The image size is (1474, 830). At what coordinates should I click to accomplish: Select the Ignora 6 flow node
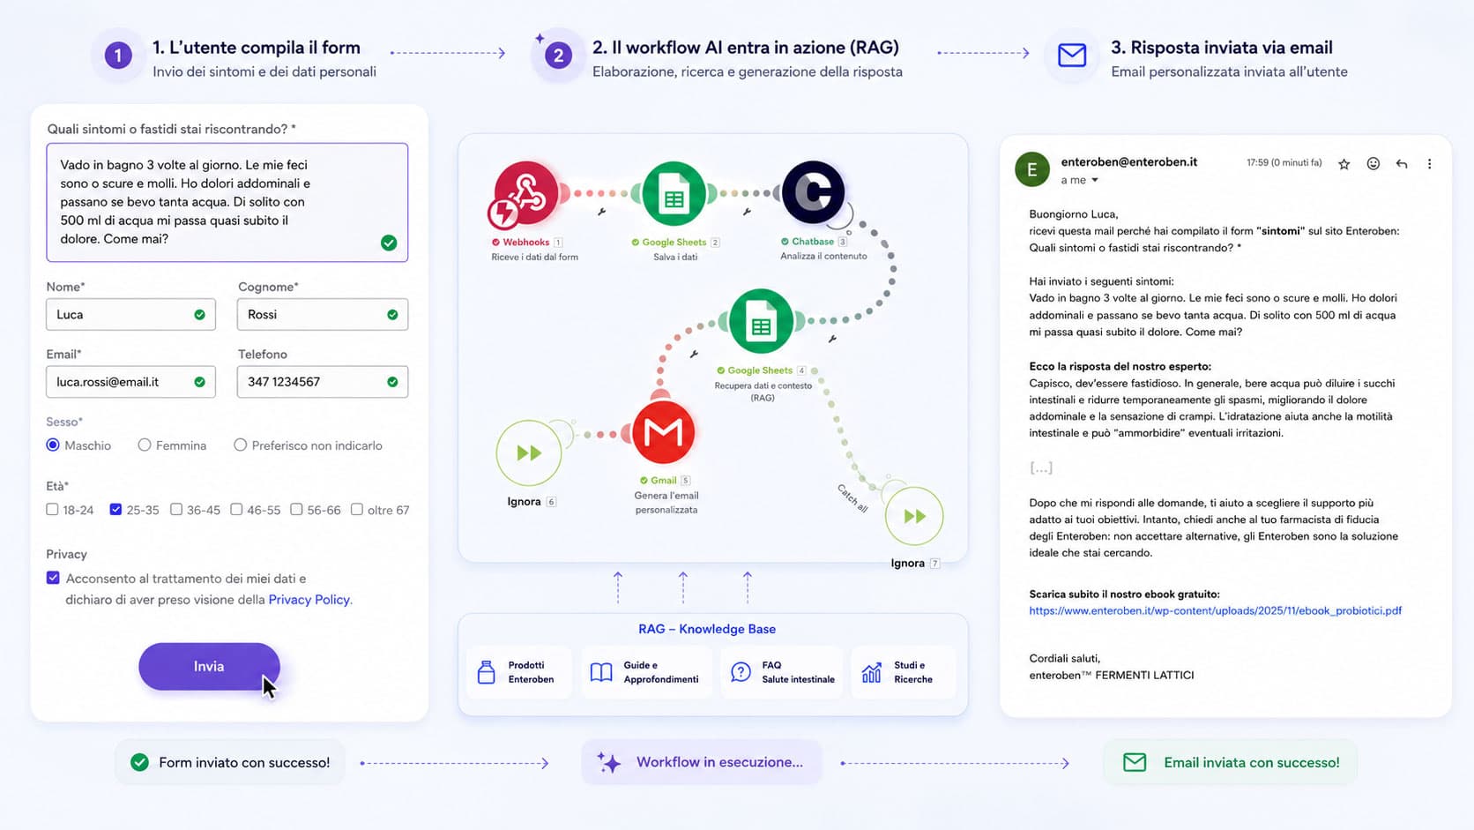point(529,453)
